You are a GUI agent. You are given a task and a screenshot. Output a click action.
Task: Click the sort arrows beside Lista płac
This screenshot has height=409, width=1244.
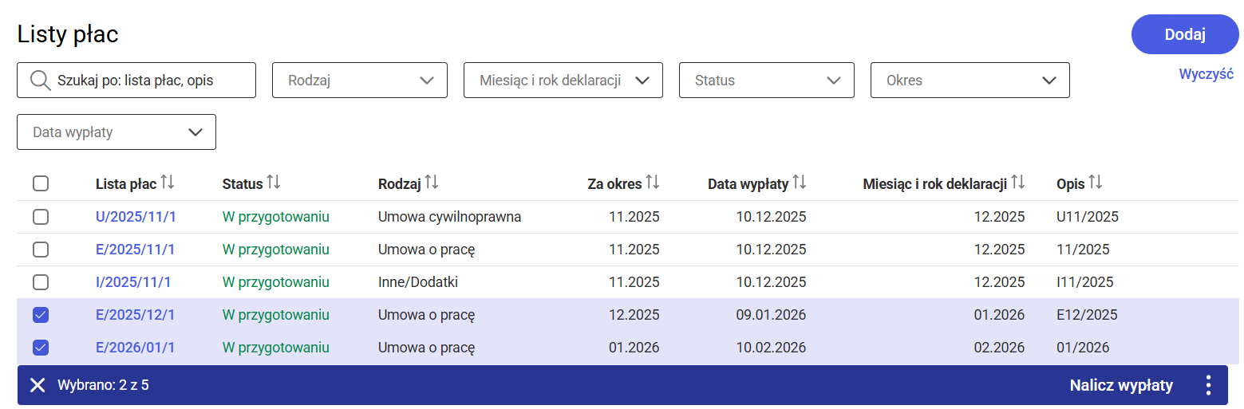pyautogui.click(x=167, y=183)
